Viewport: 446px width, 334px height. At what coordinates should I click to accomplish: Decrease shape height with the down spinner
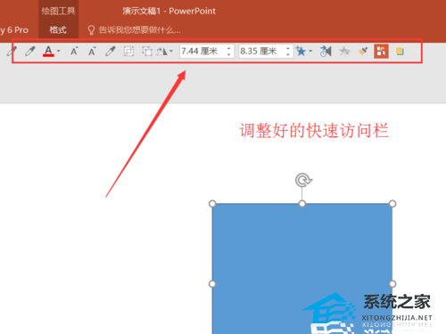coord(229,54)
